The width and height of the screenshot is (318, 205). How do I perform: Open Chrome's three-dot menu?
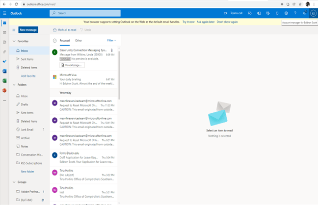click(314, 4)
